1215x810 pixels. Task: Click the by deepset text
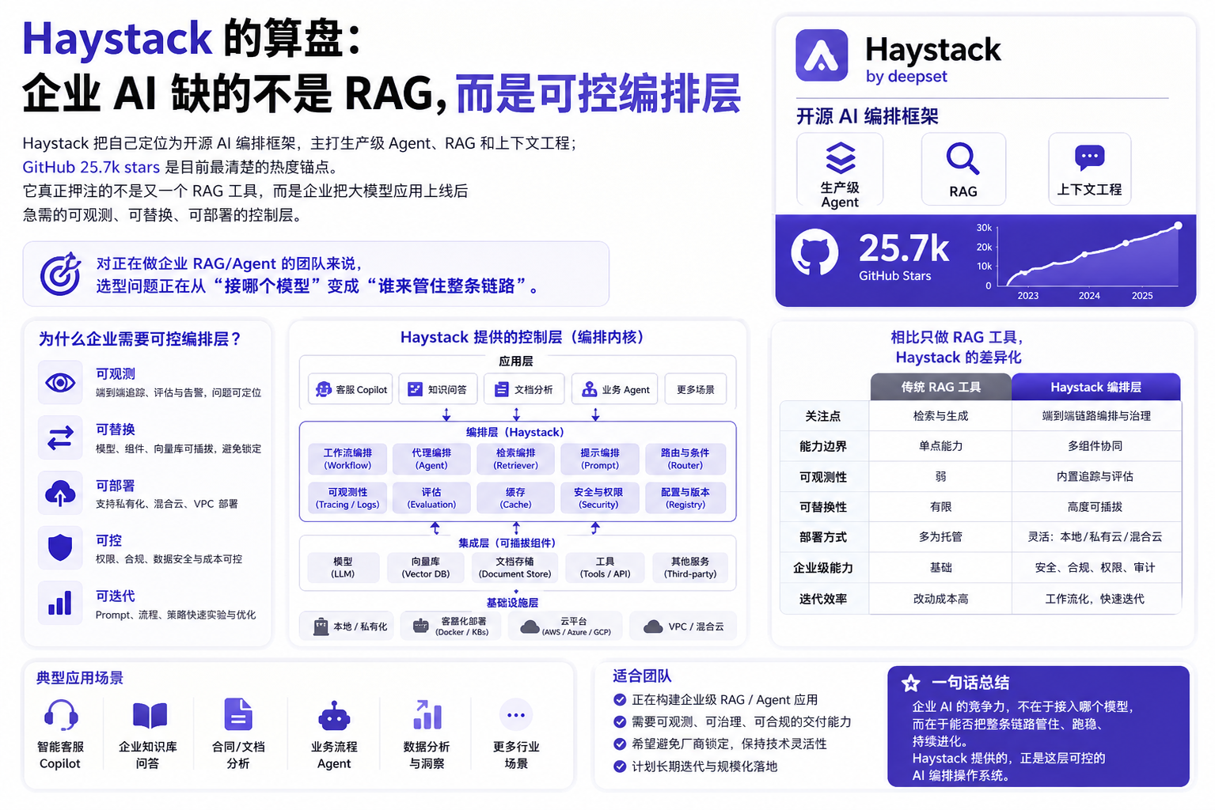coord(906,76)
